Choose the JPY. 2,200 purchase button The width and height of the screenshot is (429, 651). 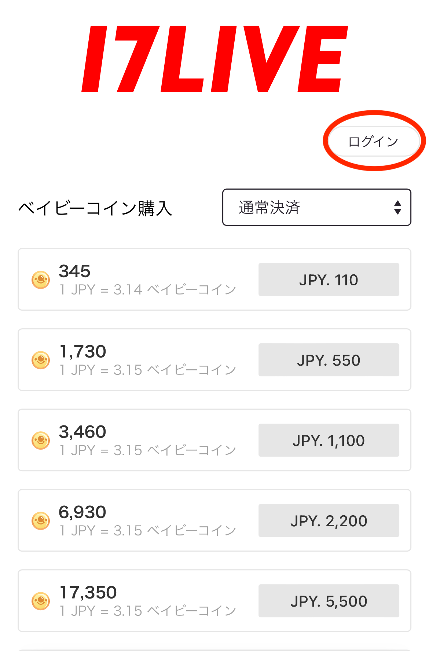coord(329,521)
